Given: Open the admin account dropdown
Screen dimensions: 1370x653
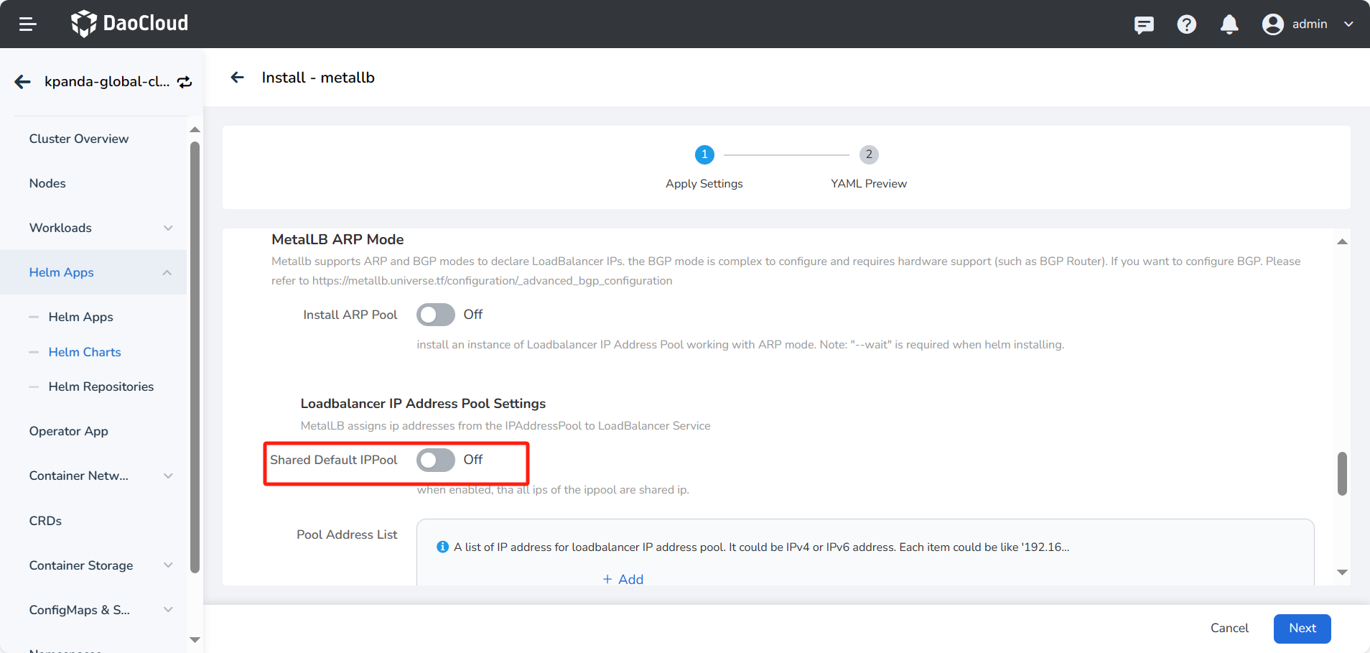Looking at the screenshot, I should click(x=1349, y=24).
